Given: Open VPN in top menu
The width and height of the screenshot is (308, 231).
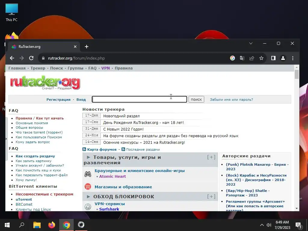Looking at the screenshot, I should (x=106, y=68).
